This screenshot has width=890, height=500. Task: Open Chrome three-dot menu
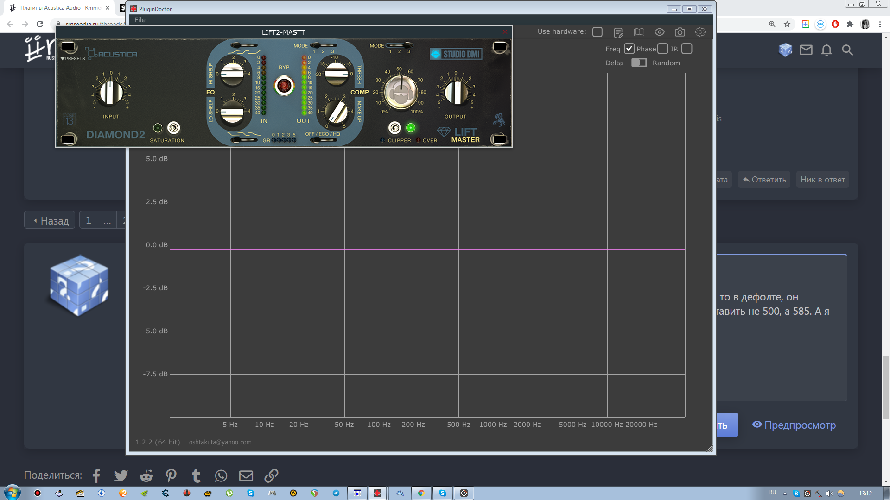[880, 24]
